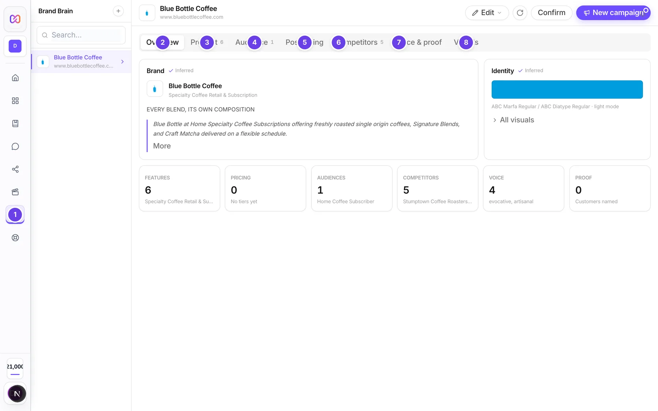This screenshot has width=658, height=411.
Task: Click the Confirm button
Action: click(x=551, y=13)
